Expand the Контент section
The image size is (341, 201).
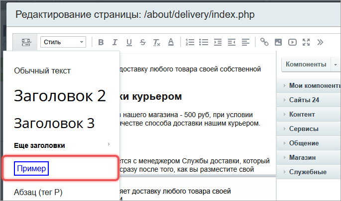point(309,114)
